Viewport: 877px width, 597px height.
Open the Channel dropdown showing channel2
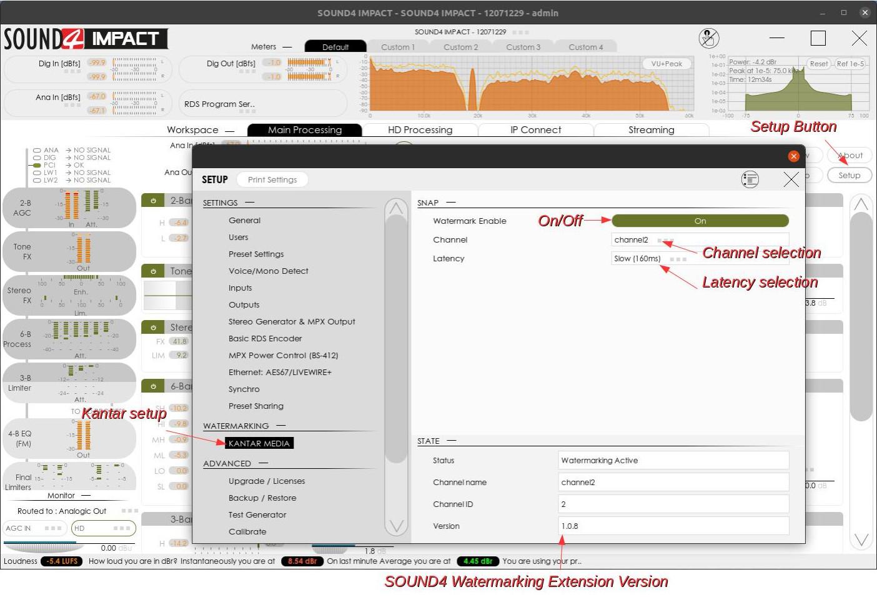coord(700,240)
